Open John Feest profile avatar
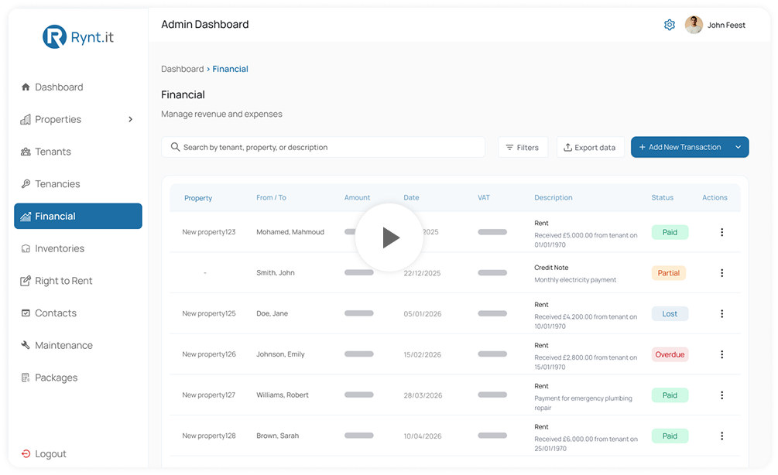Screen dimensions: 778x475 [694, 25]
